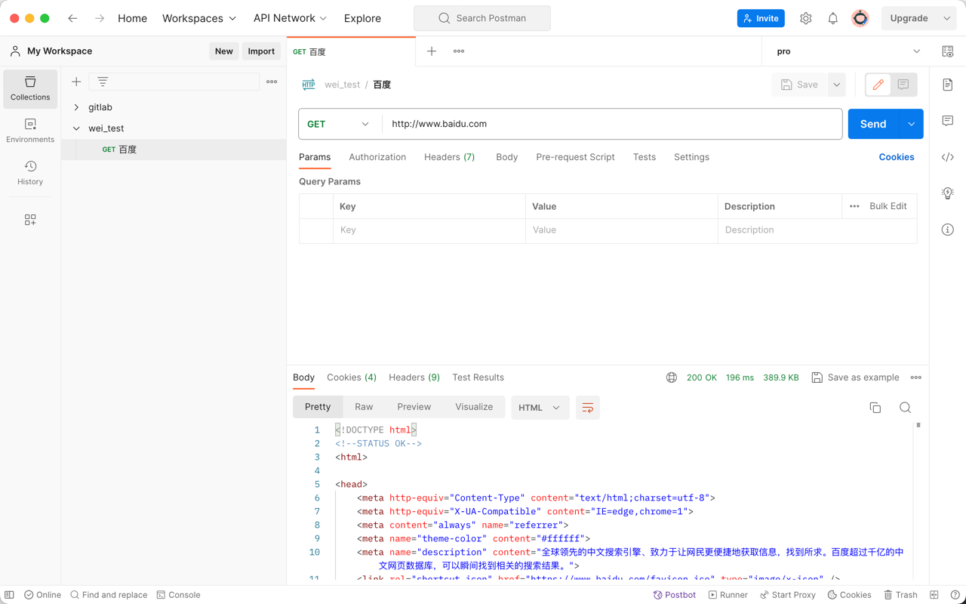Copy response body with copy icon
This screenshot has height=604, width=966.
[x=875, y=408]
